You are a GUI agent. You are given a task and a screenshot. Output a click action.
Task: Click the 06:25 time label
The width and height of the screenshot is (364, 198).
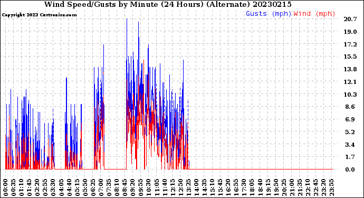[x=93, y=187]
